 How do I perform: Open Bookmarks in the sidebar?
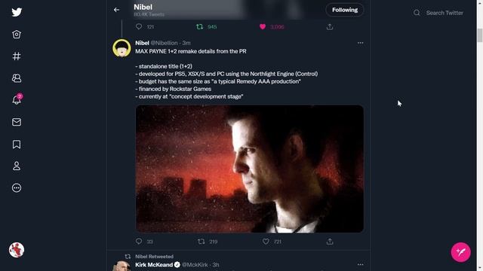(17, 144)
